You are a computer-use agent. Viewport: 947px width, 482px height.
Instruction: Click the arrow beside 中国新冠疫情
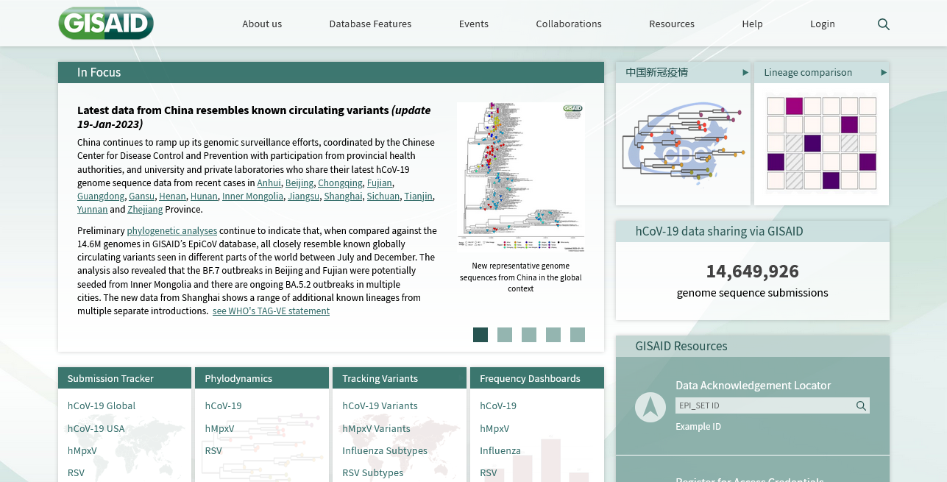click(745, 72)
